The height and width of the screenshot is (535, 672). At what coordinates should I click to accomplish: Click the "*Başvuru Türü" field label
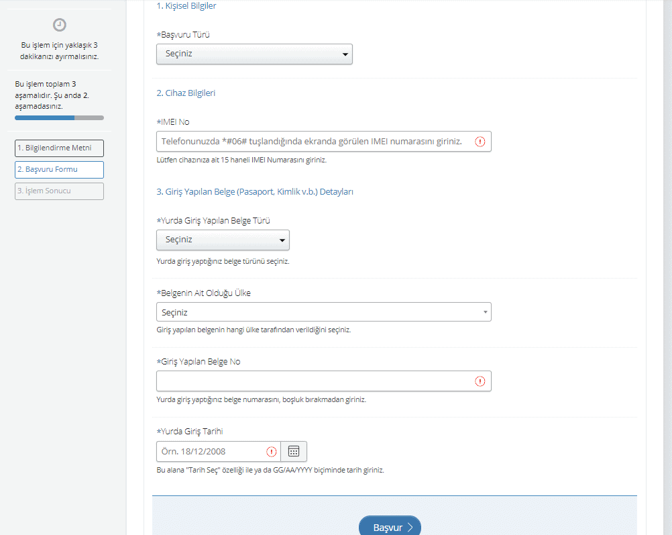click(183, 34)
